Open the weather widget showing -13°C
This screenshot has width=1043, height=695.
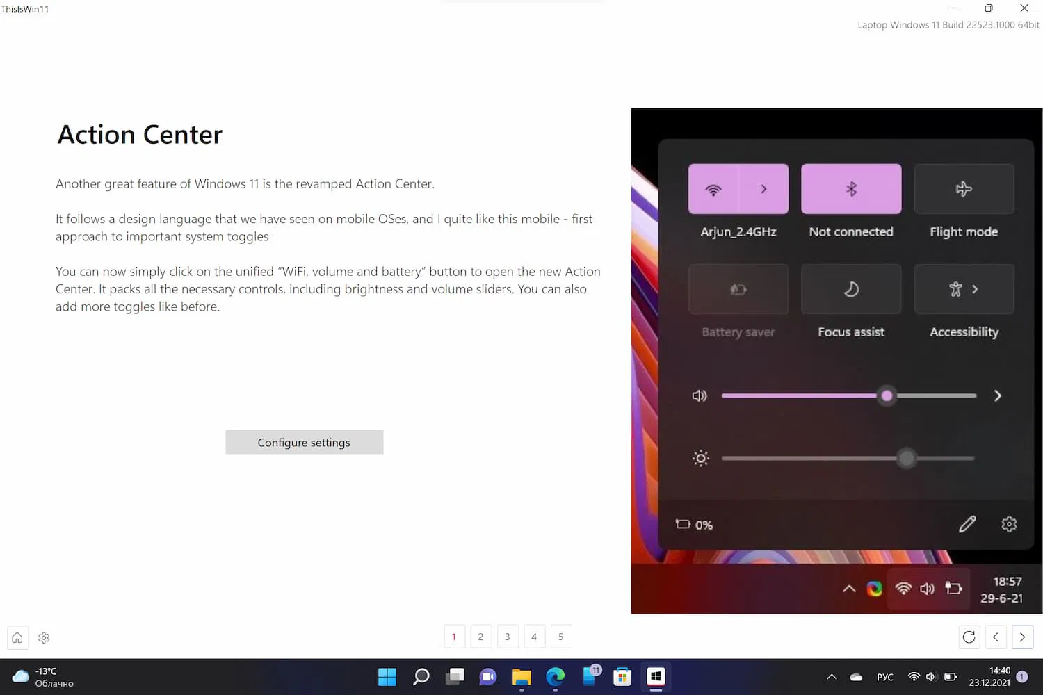point(43,677)
